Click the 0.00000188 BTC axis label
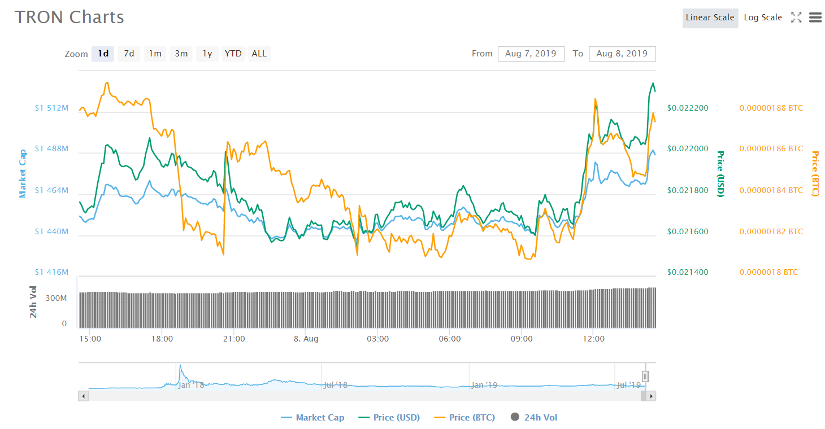 click(771, 108)
